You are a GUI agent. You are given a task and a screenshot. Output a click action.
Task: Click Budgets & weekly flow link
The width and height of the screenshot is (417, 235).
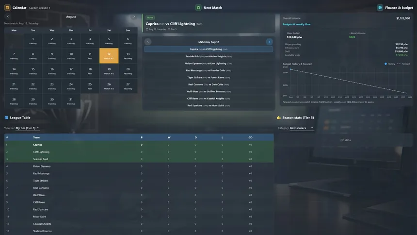(x=296, y=24)
